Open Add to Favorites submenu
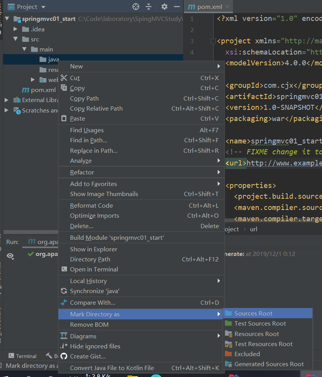Image resolution: width=322 pixels, height=377 pixels. click(x=142, y=184)
